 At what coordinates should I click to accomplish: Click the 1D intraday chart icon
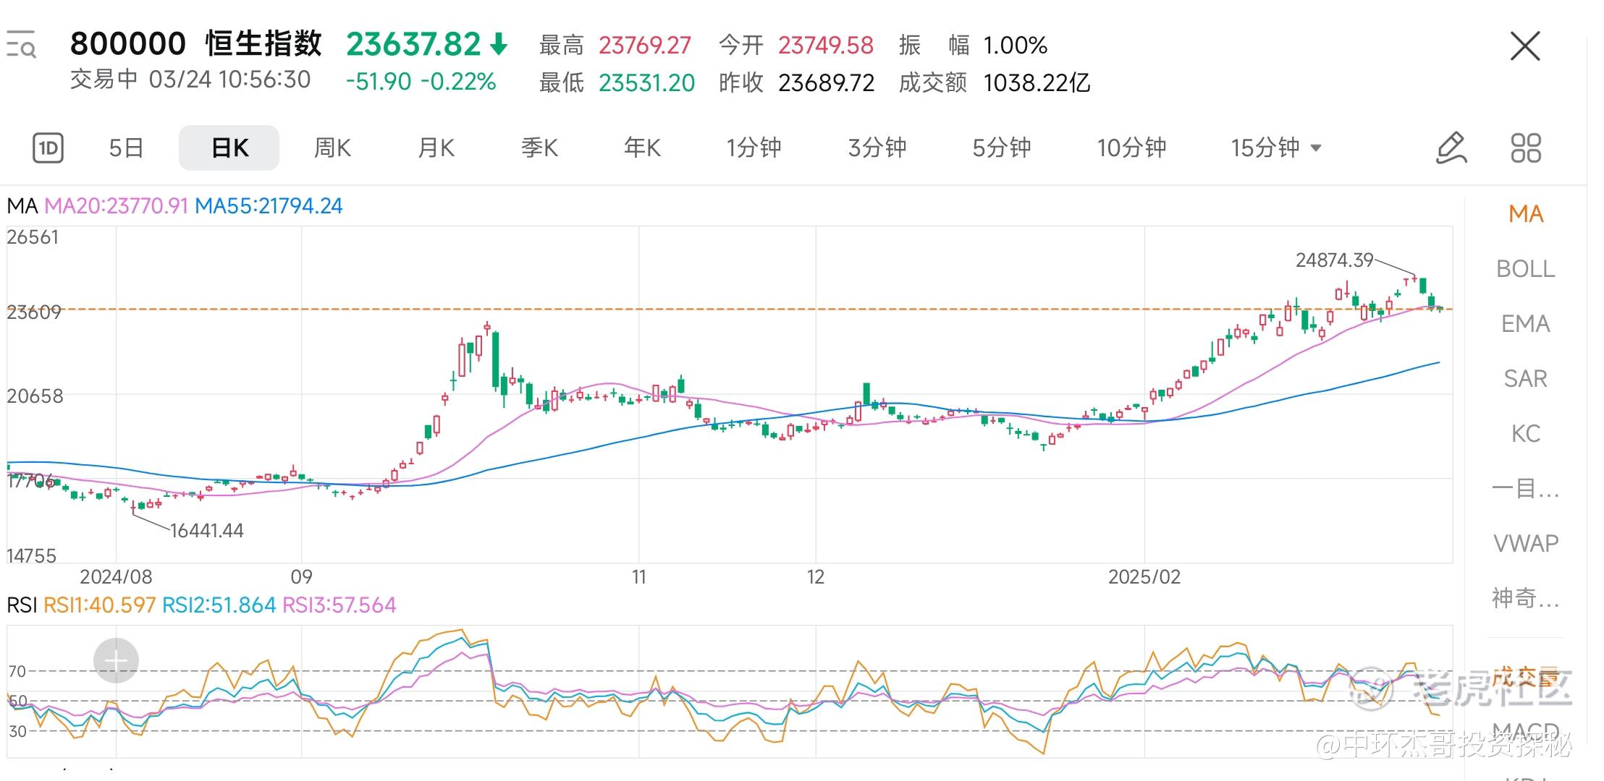(x=48, y=148)
